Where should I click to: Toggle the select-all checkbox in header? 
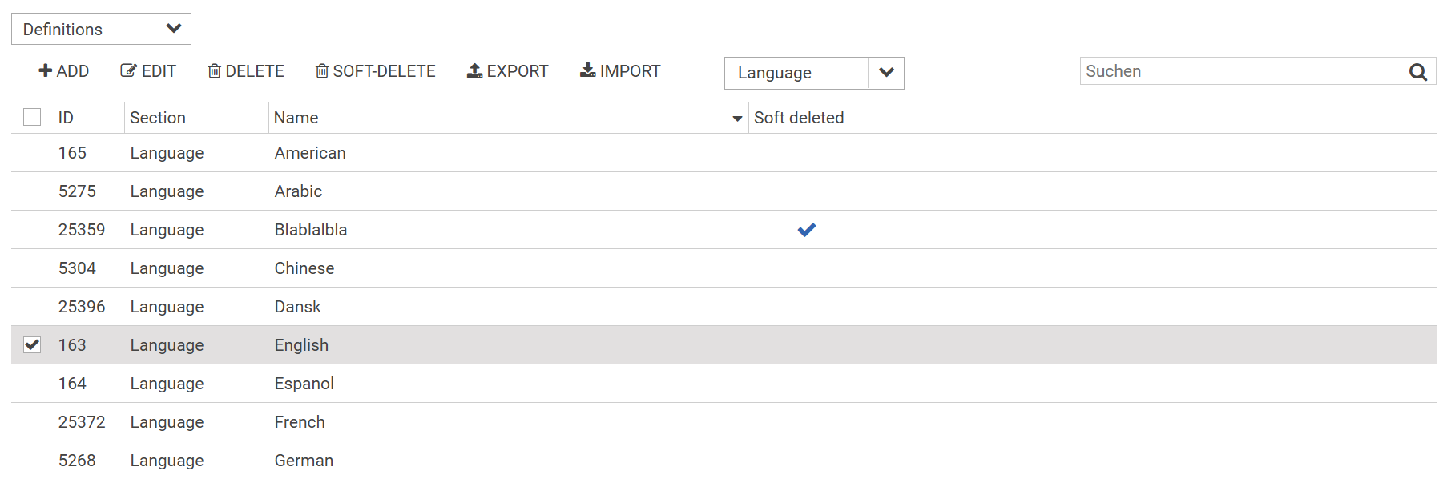point(32,118)
